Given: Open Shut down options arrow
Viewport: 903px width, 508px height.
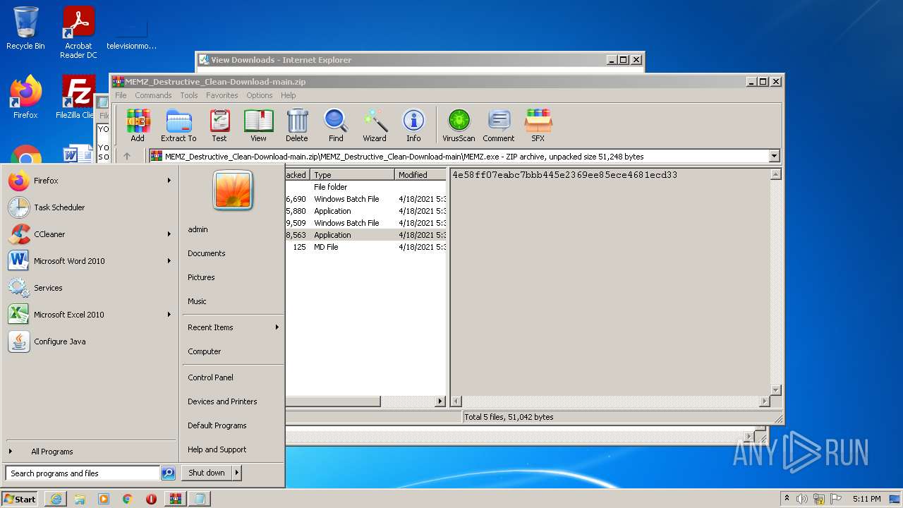Looking at the screenshot, I should (x=237, y=473).
